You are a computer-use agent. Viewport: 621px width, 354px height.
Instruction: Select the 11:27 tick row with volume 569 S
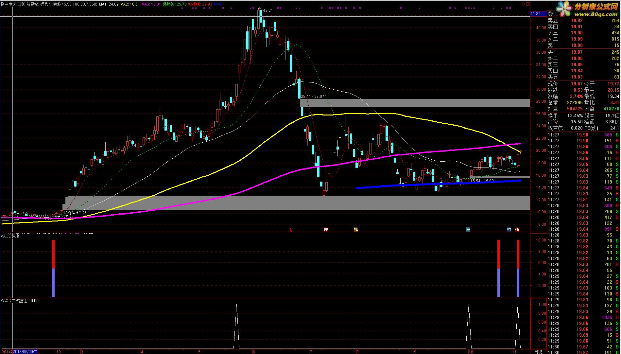pyautogui.click(x=584, y=135)
